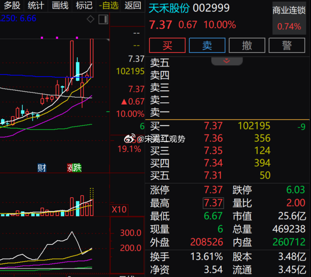Click the 警 alert button

(x=287, y=45)
